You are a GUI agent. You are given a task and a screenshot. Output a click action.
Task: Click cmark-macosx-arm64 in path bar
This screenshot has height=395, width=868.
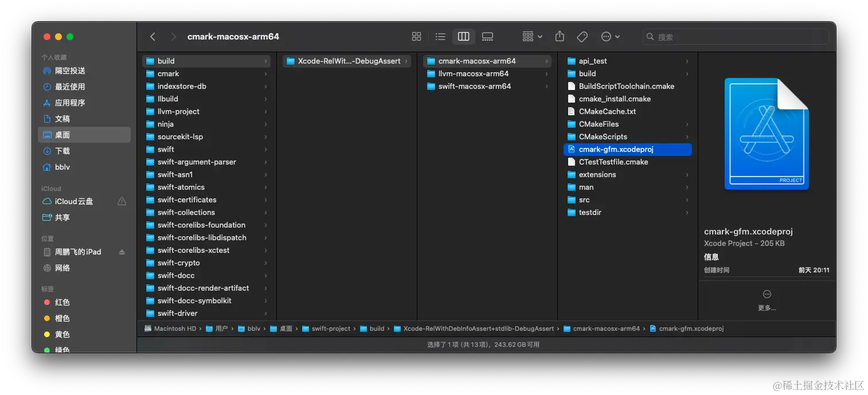pyautogui.click(x=601, y=328)
